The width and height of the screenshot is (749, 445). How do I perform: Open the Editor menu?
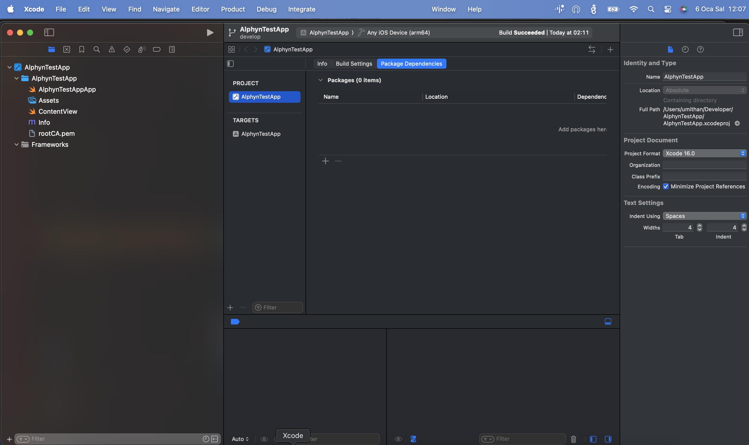pos(200,9)
